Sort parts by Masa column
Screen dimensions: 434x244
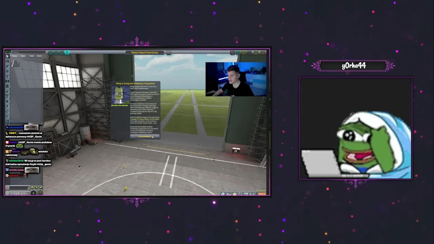23,56
